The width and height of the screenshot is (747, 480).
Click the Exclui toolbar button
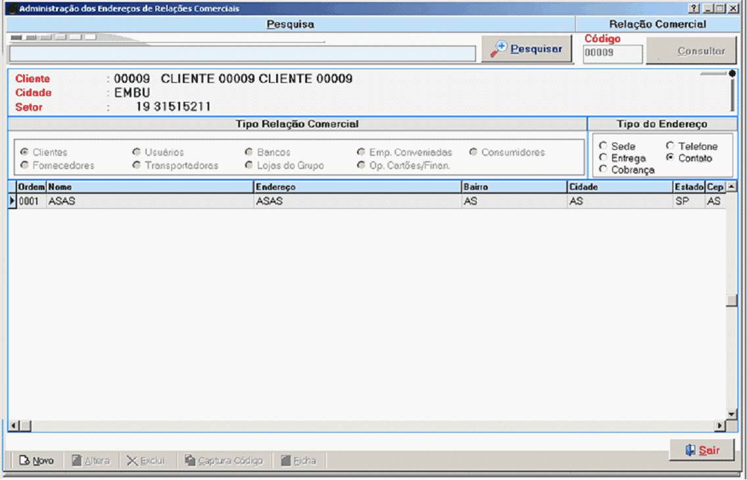(146, 461)
